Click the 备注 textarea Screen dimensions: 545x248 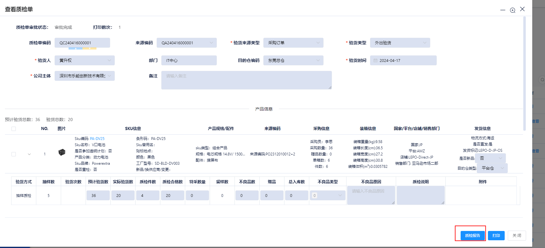pyautogui.click(x=247, y=80)
